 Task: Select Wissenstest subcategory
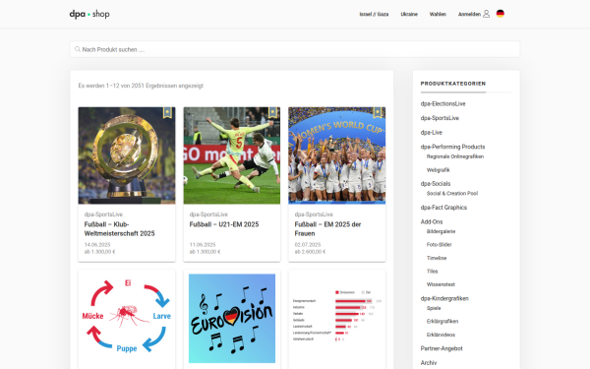(441, 284)
